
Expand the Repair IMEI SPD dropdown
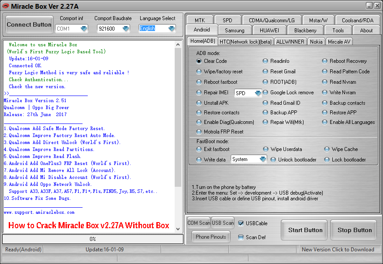[258, 93]
